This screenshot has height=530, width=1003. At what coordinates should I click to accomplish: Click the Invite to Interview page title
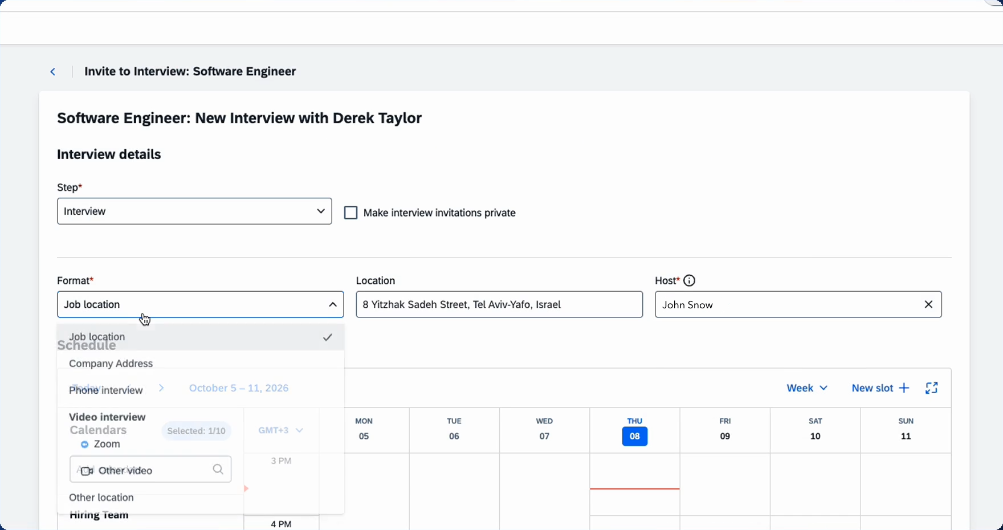[190, 71]
